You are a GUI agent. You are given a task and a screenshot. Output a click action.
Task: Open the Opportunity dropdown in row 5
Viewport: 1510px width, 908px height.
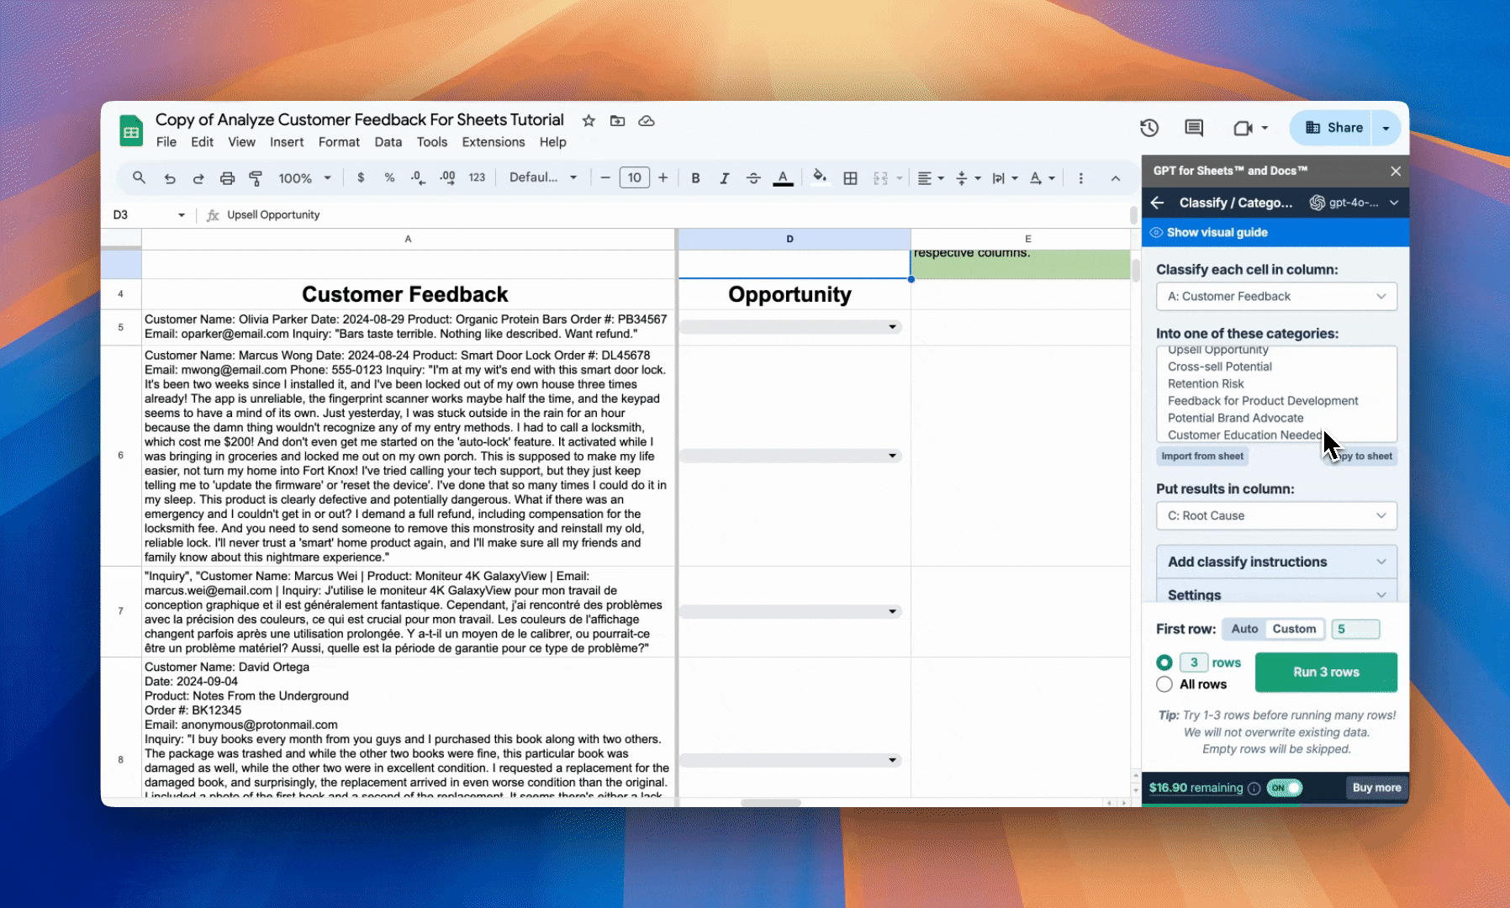[x=892, y=327]
